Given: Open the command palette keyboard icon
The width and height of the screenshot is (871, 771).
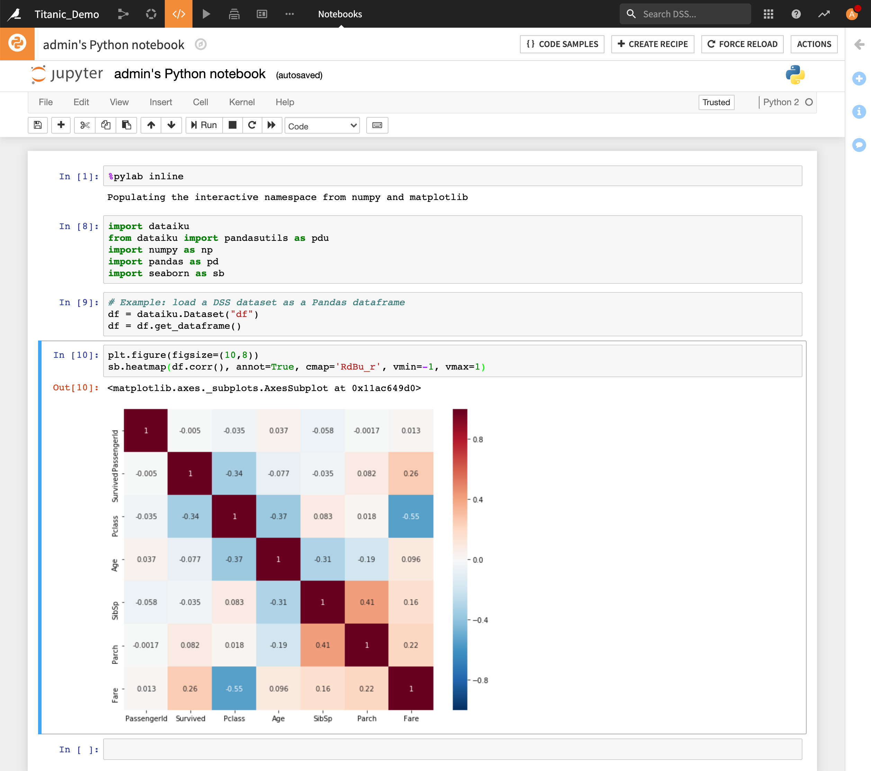Looking at the screenshot, I should pyautogui.click(x=377, y=125).
